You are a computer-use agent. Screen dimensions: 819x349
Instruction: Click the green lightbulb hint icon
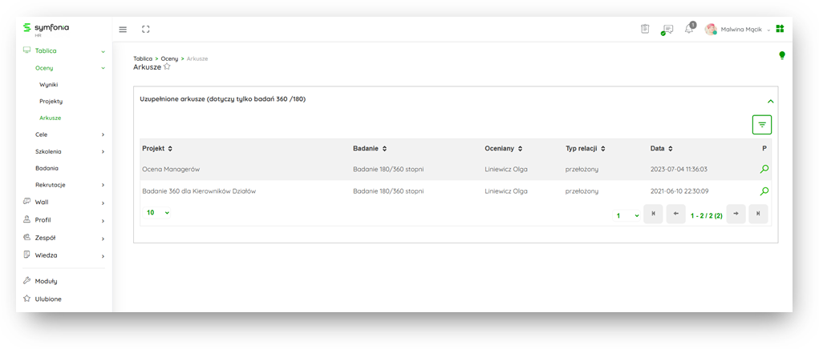pos(782,55)
